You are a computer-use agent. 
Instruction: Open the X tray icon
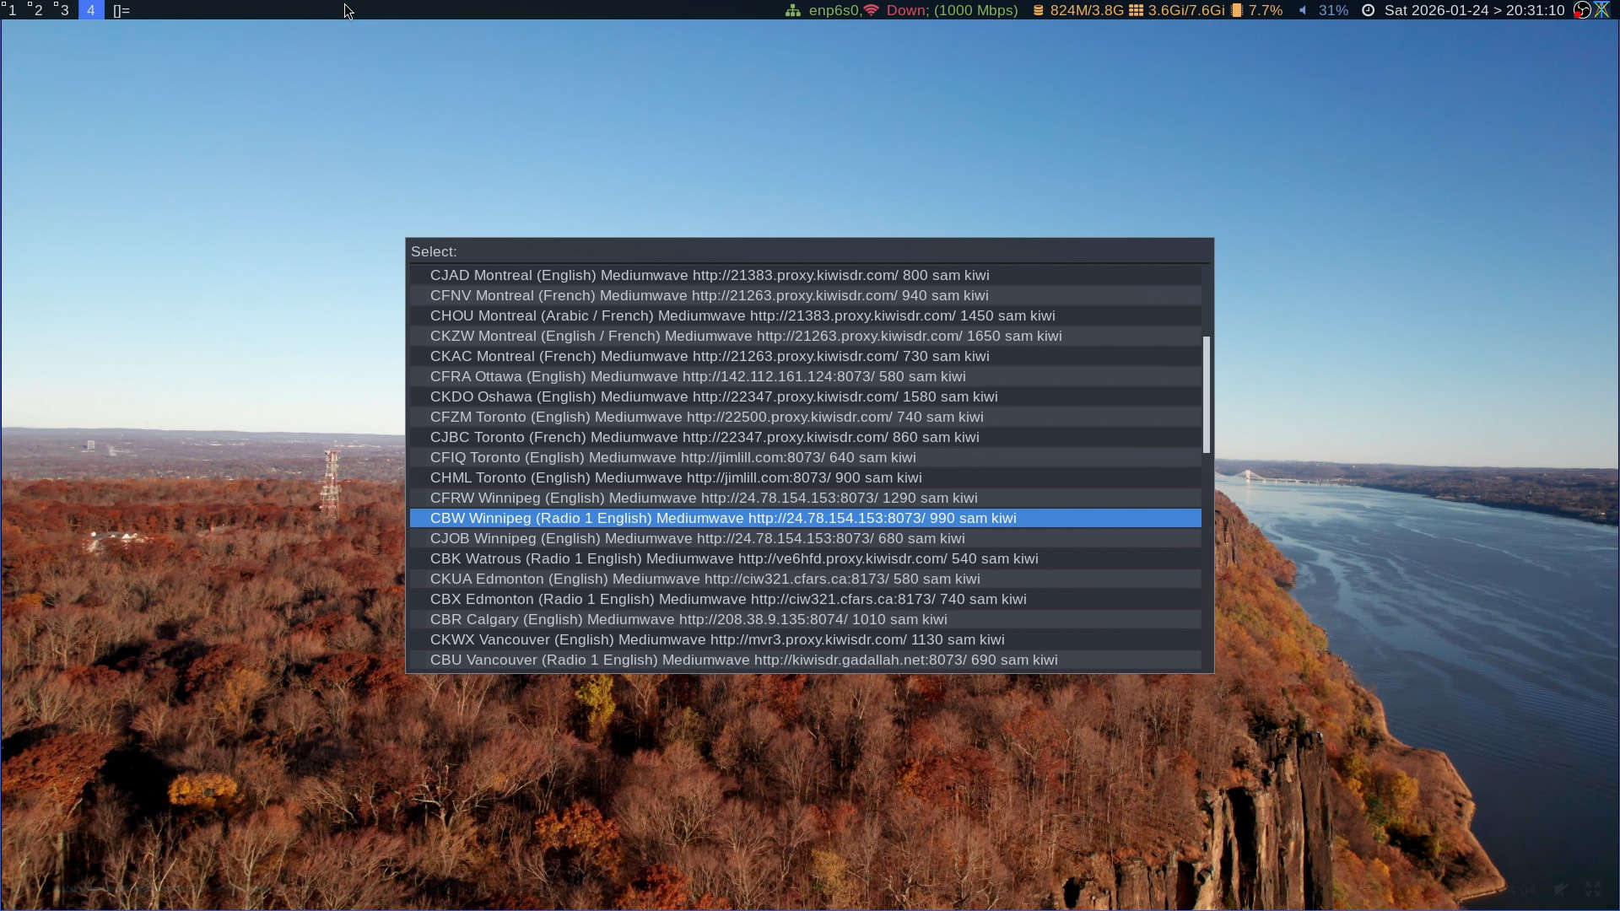click(x=1601, y=10)
